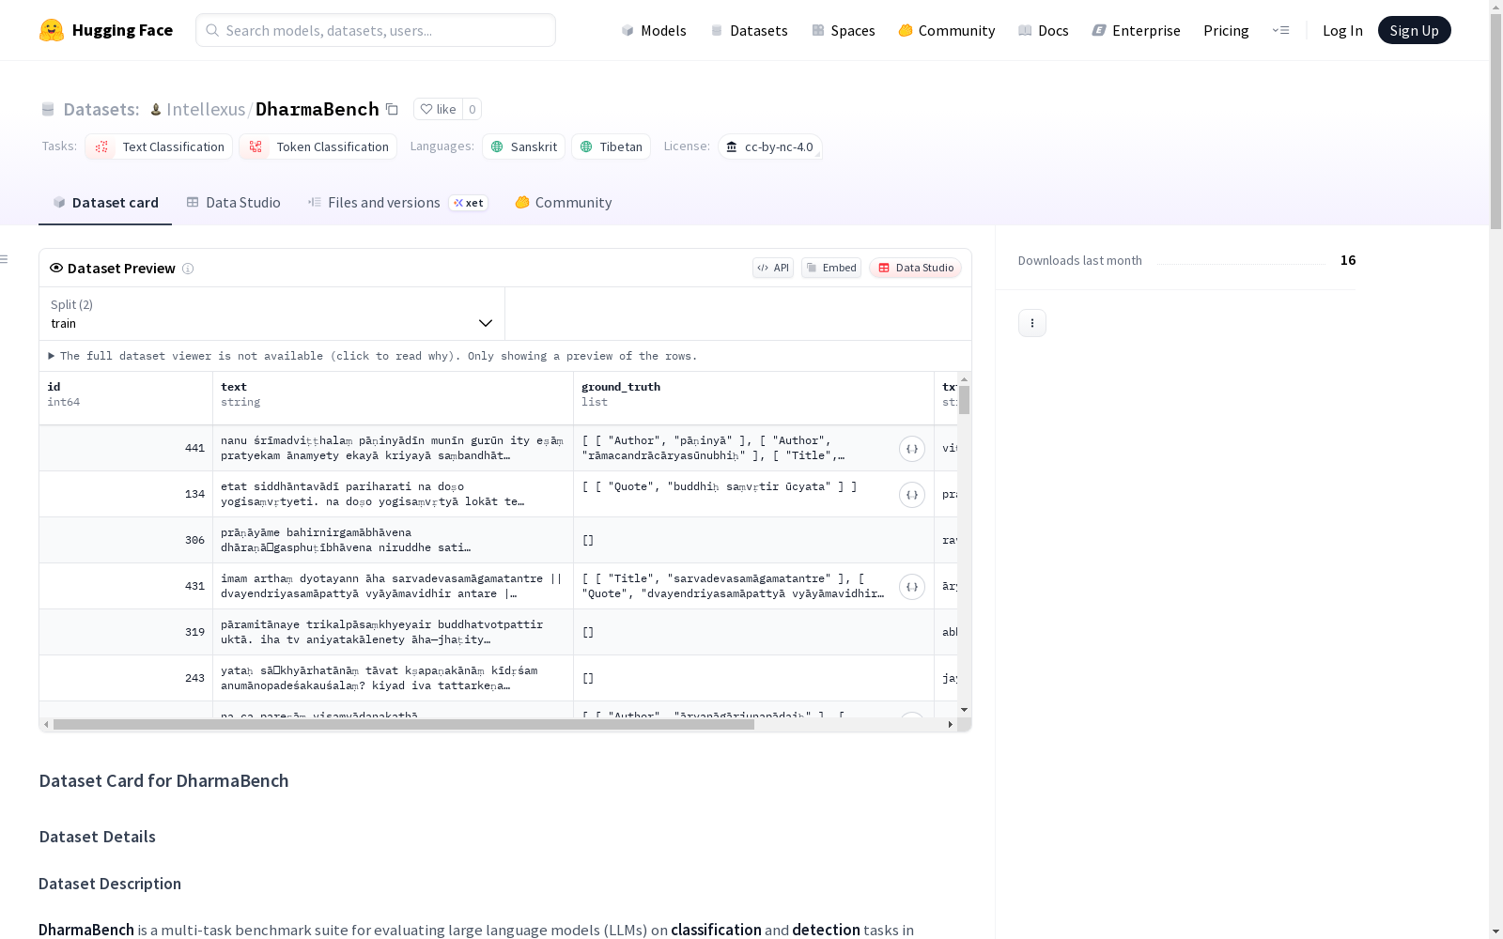The width and height of the screenshot is (1503, 939).
Task: Select the Dataset card tab
Action: (x=105, y=203)
